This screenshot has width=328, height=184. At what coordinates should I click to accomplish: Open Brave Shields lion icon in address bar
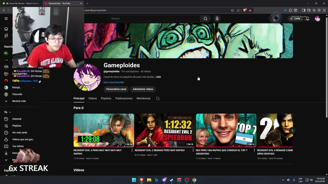(245, 10)
